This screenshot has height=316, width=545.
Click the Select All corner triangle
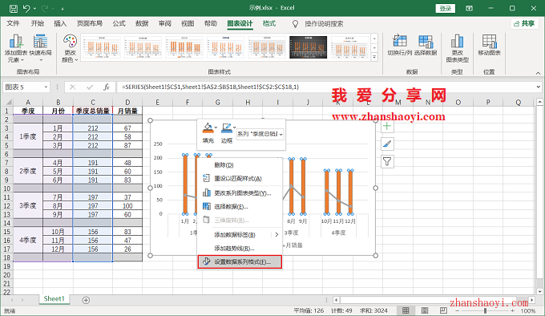(x=9, y=102)
